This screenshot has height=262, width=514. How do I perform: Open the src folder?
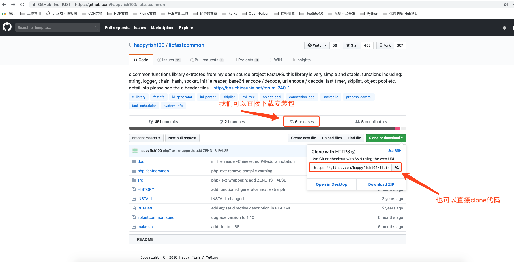pos(140,180)
